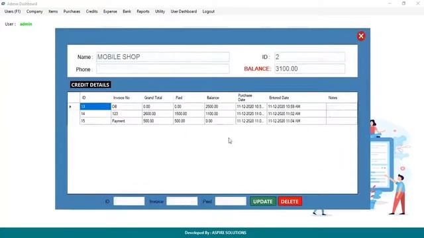Click Paid cell 1500.00

189,114
